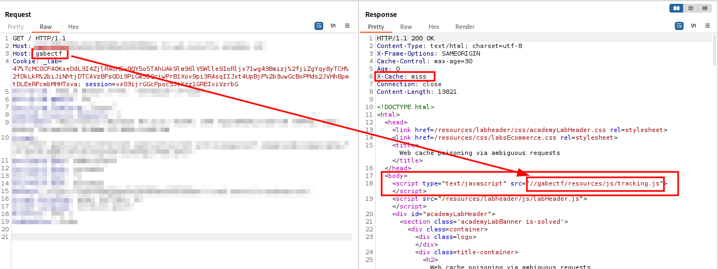The image size is (718, 269).
Task: Toggle word wrap in Response panel
Action: click(x=679, y=26)
